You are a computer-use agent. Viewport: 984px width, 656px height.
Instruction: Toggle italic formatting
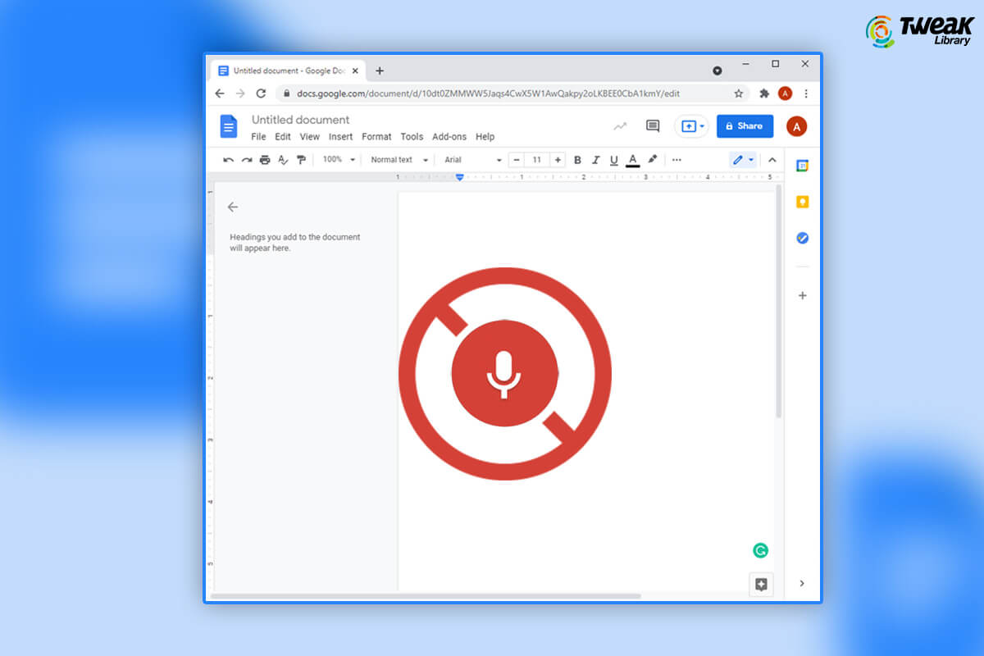(x=596, y=159)
